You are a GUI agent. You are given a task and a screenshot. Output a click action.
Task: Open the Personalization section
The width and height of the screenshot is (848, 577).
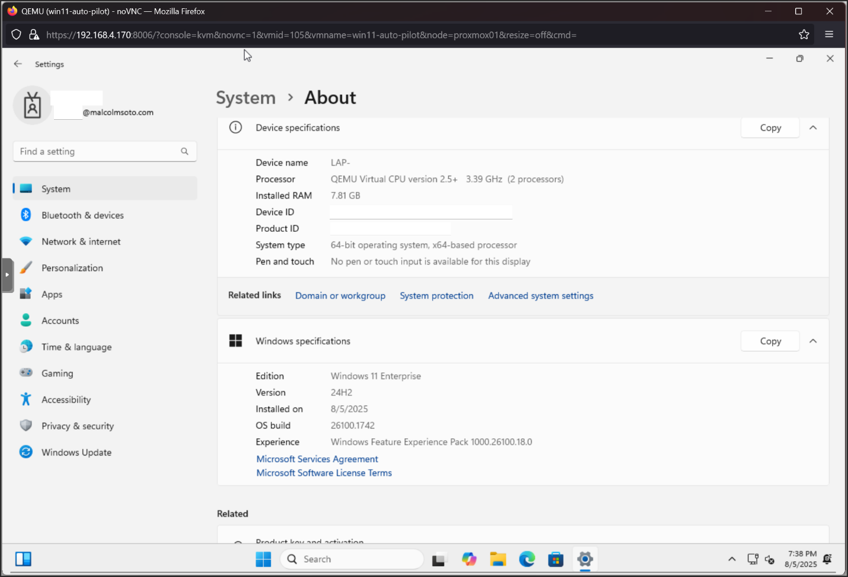tap(72, 268)
